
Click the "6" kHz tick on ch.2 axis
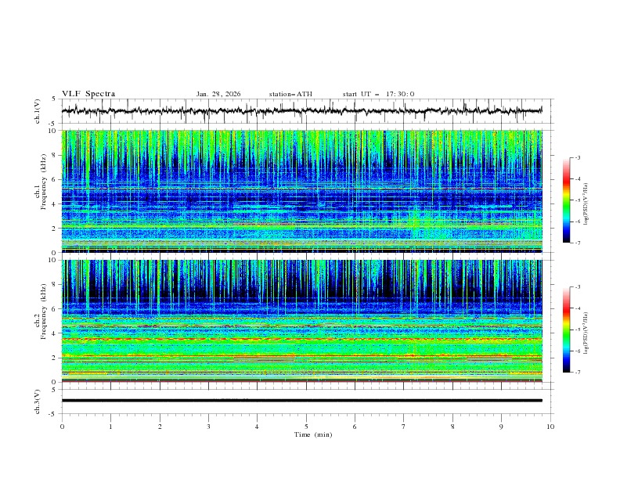coord(56,308)
